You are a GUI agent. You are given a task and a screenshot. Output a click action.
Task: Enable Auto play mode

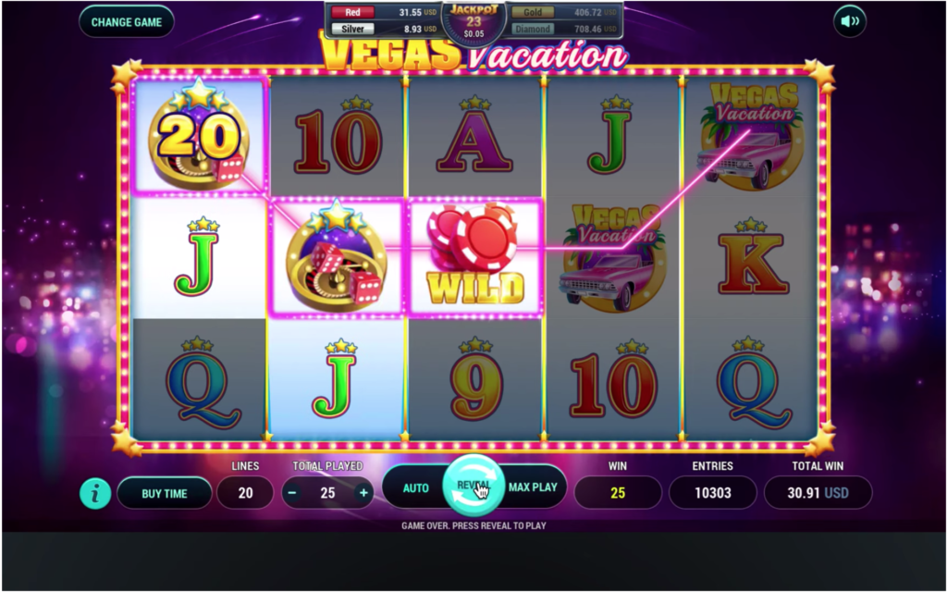pos(415,487)
